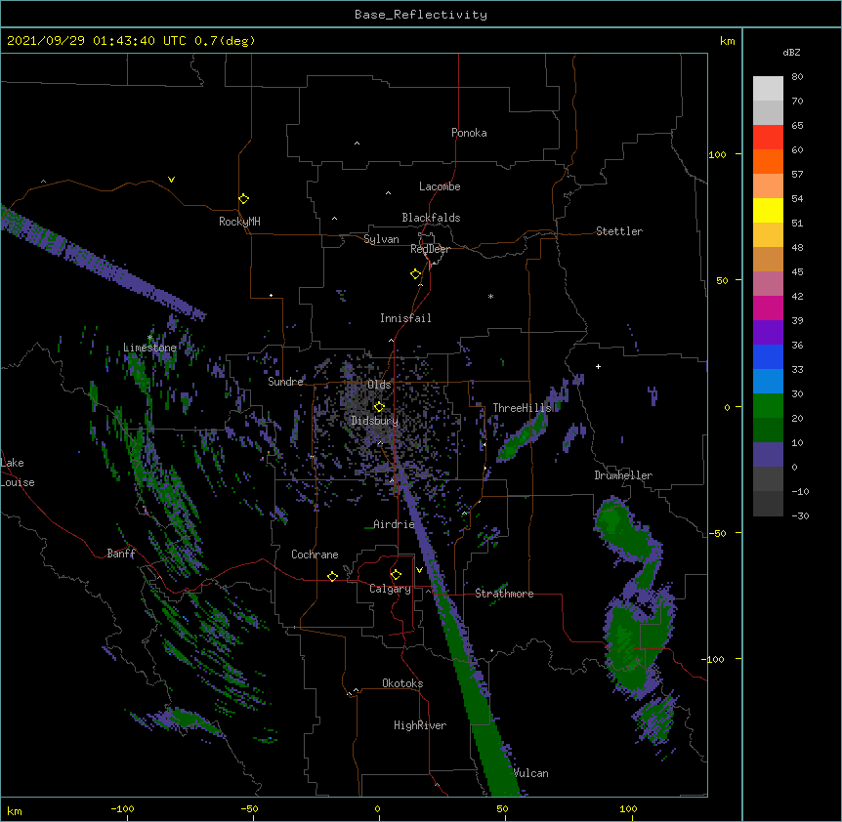Click the white caret marker south of Innisfail

pyautogui.click(x=391, y=341)
